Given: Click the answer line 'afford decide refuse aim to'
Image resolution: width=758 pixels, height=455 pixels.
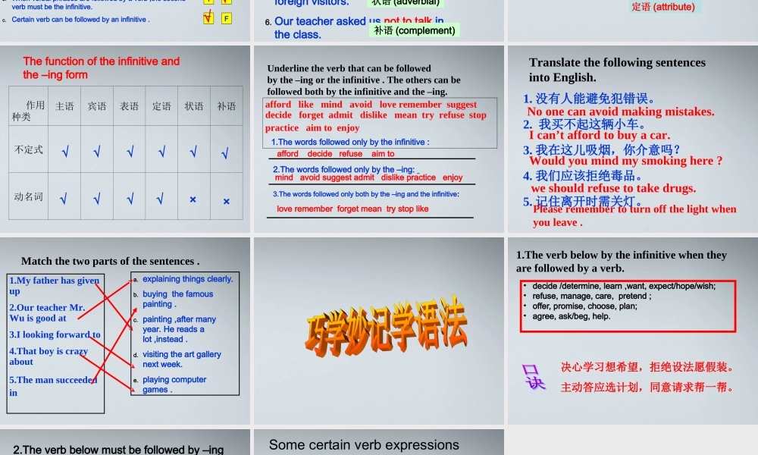Looking at the screenshot, I should (x=336, y=154).
